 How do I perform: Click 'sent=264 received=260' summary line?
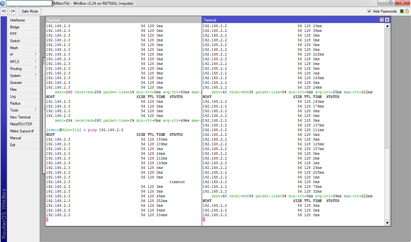(128, 120)
